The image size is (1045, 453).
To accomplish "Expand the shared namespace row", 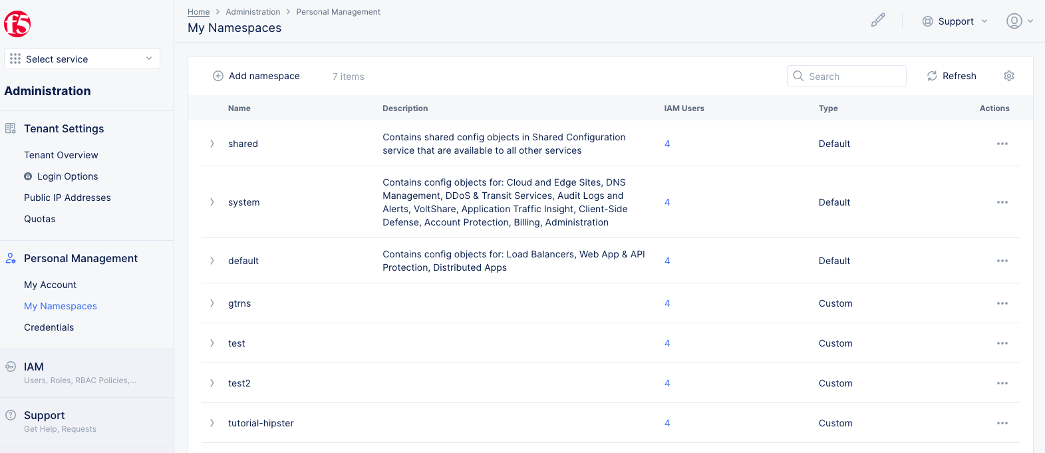I will click(212, 144).
